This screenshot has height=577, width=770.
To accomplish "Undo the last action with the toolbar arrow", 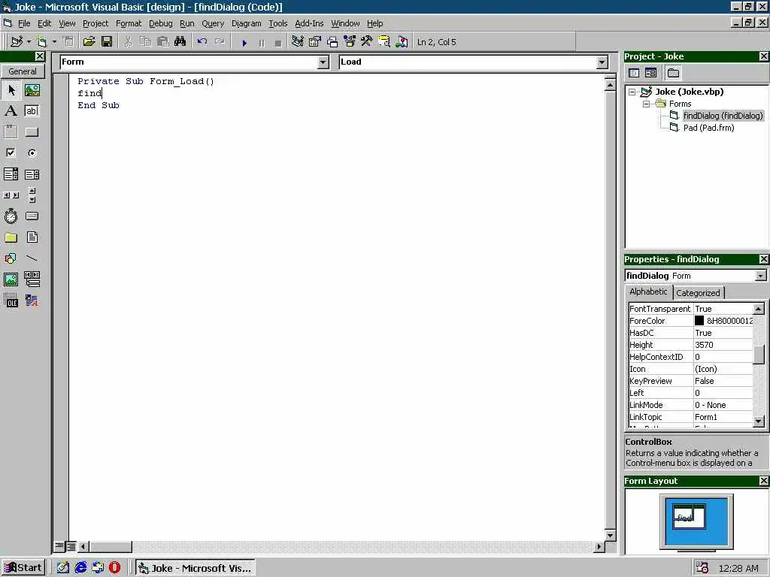I will [x=202, y=42].
